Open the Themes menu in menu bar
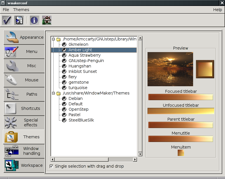Viewport: 225px width, 179px height. click(21, 10)
